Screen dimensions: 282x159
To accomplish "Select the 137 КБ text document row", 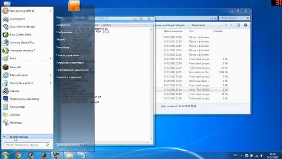I will coord(192,68).
